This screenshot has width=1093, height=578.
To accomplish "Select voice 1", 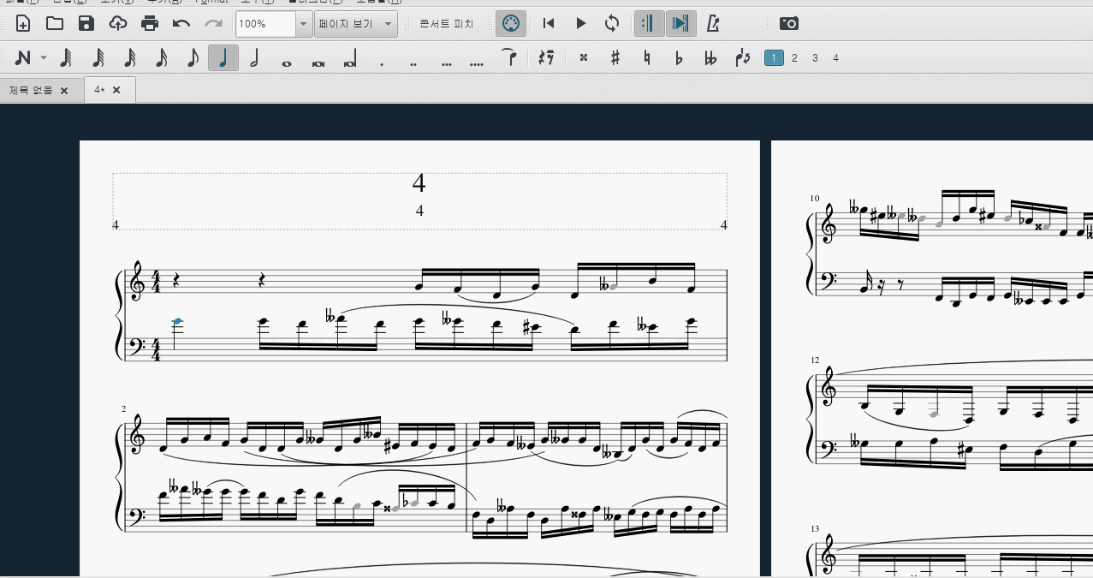I will coord(774,58).
